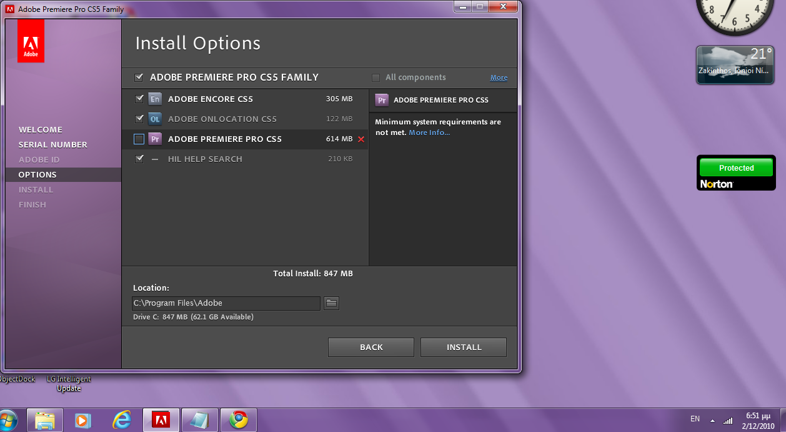Click the Adobe icon in the window title bar
This screenshot has width=786, height=432.
(x=10, y=9)
